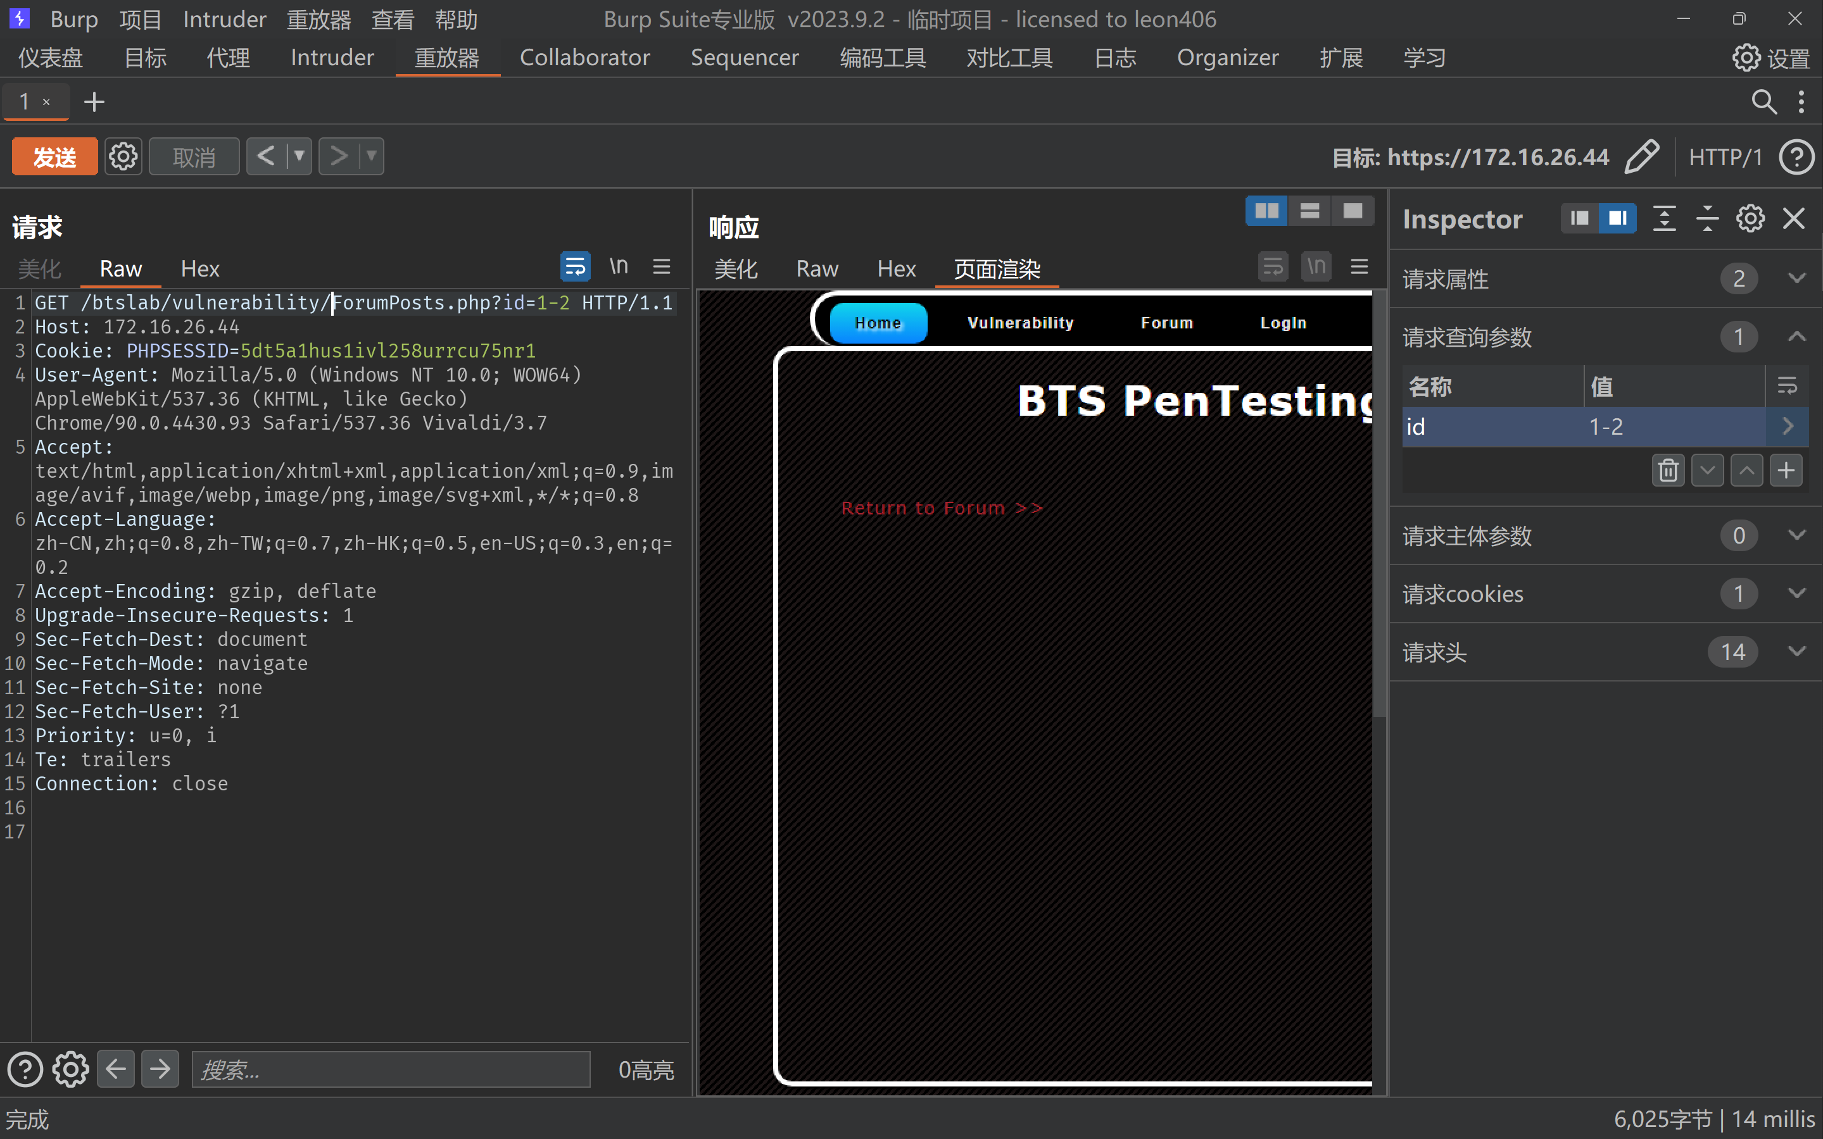
Task: Toggle request line wrap button
Action: tap(575, 266)
